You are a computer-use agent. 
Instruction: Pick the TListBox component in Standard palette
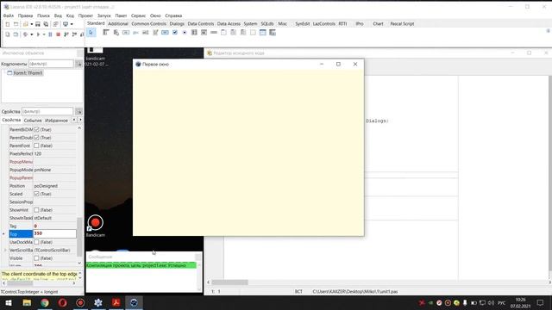[x=194, y=33]
